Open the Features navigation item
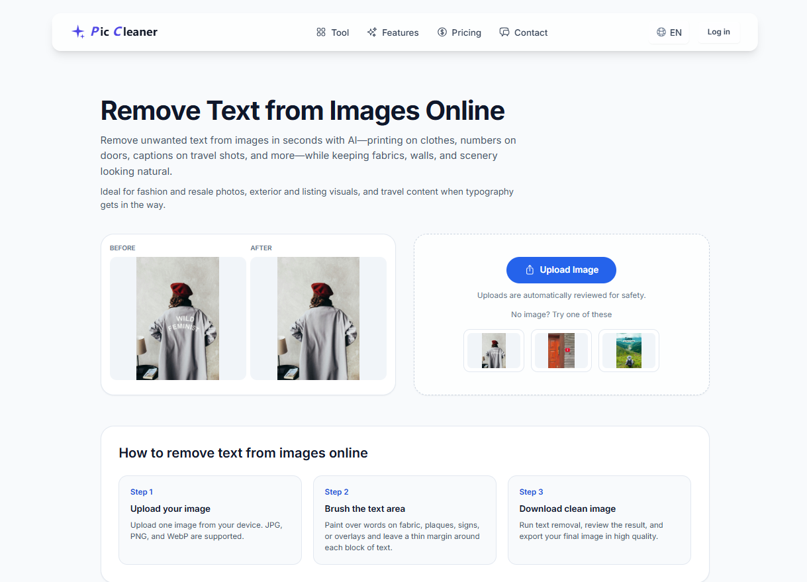 tap(400, 32)
